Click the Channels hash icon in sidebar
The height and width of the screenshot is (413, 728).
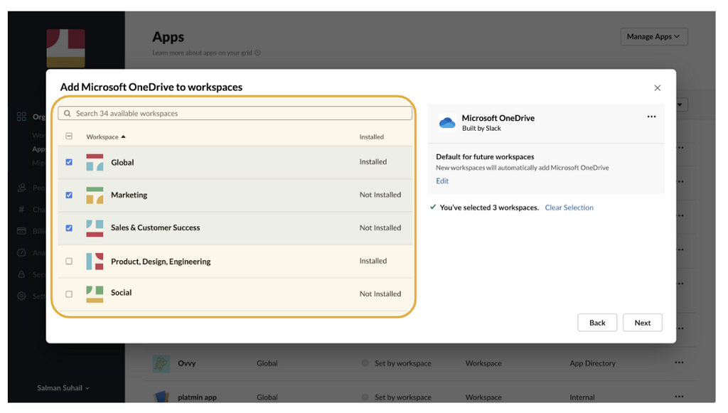coord(21,209)
